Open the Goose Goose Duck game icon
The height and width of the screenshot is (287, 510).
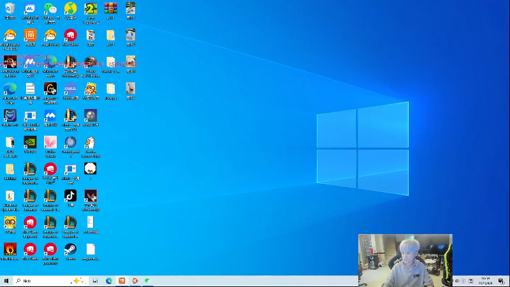coord(91,142)
